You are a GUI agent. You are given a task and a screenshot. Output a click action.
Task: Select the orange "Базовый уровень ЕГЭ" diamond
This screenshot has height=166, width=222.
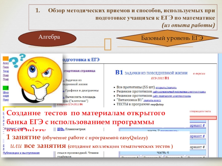[x=167, y=38]
